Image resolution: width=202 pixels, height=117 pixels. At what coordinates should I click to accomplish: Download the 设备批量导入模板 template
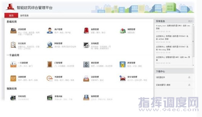pyautogui.click(x=189, y=85)
